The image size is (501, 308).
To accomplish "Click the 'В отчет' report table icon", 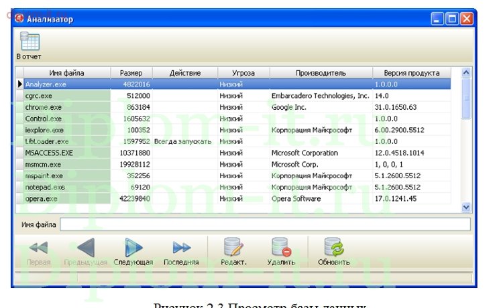I will [x=30, y=41].
